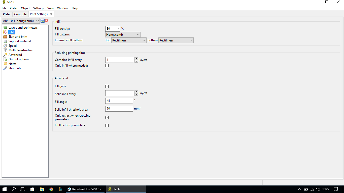
Task: Click the red delete preset icon
Action: point(47,21)
